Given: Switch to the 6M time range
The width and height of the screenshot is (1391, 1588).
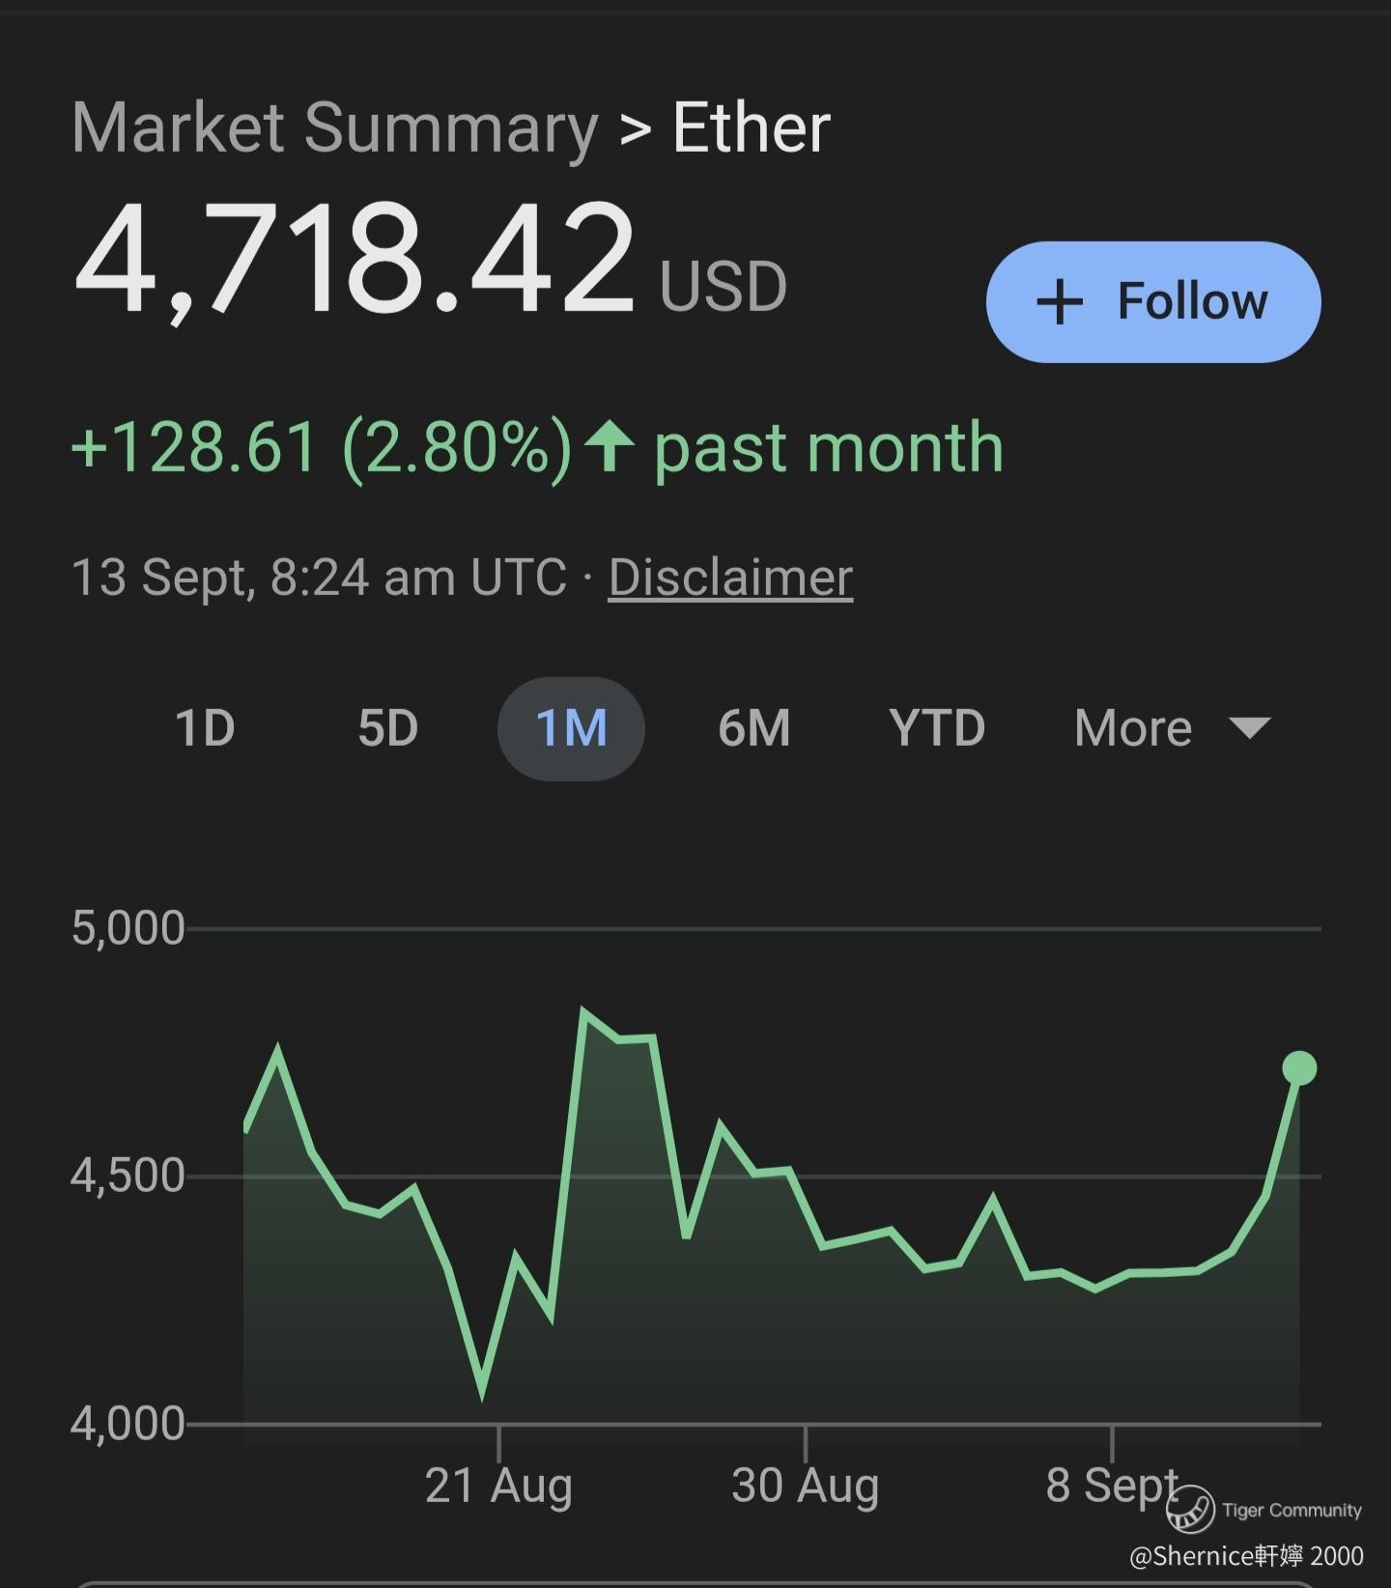Looking at the screenshot, I should (x=753, y=728).
